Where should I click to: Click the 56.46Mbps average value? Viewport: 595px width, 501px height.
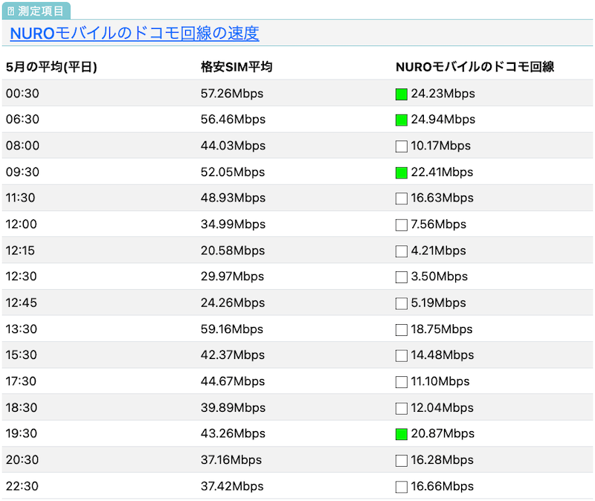[x=233, y=119]
